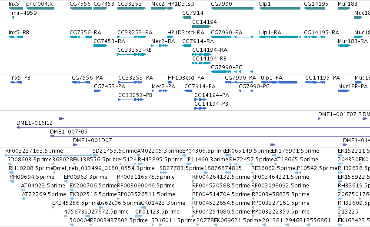Select the Inx5 gene label
Screen dimensions: 370x227
point(14,4)
